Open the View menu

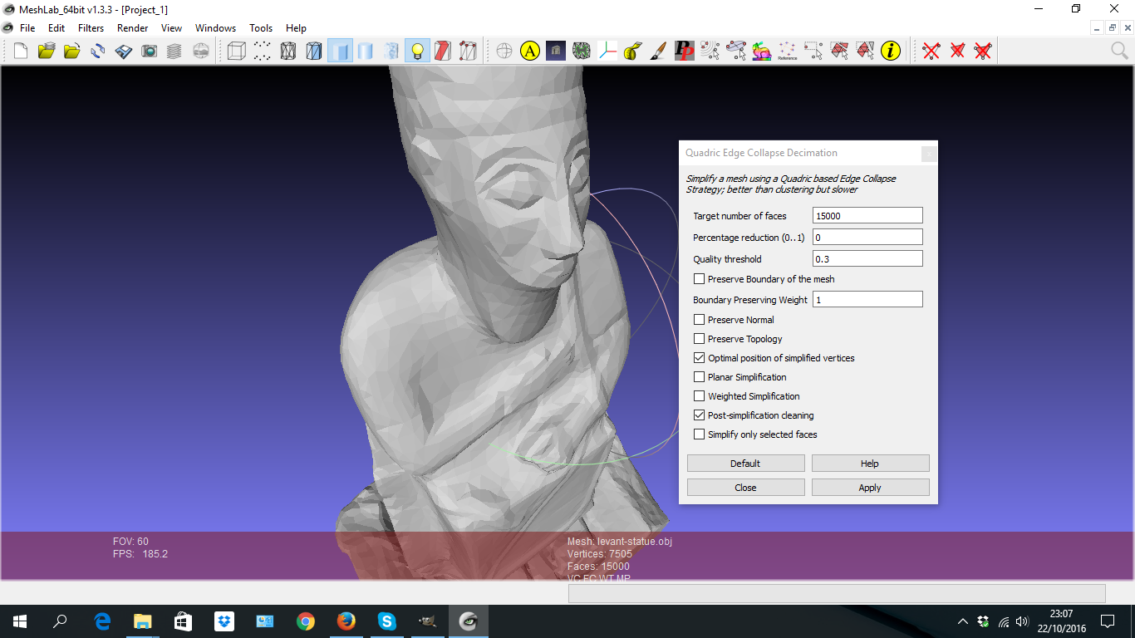[x=172, y=28]
